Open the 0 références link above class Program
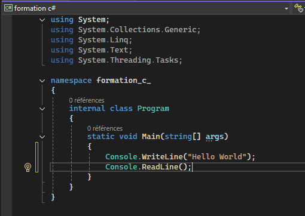 (87, 100)
